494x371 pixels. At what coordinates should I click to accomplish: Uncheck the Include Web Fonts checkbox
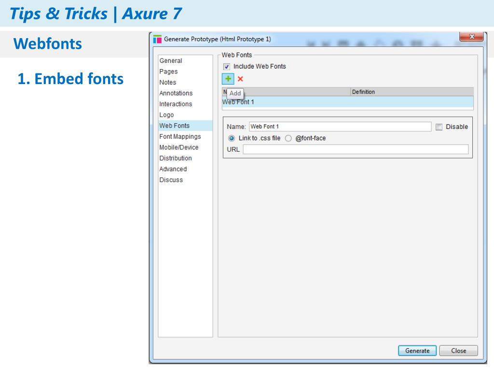click(x=227, y=67)
